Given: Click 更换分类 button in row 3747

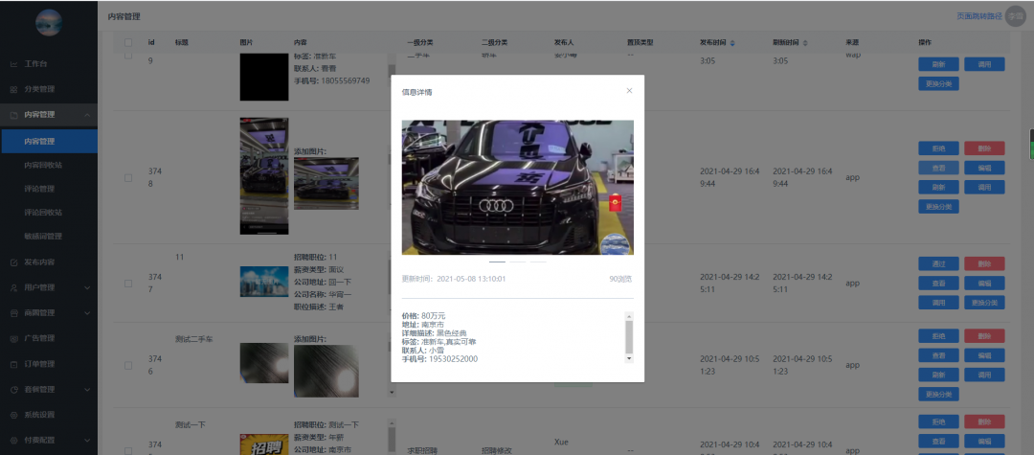Looking at the screenshot, I should (x=984, y=303).
